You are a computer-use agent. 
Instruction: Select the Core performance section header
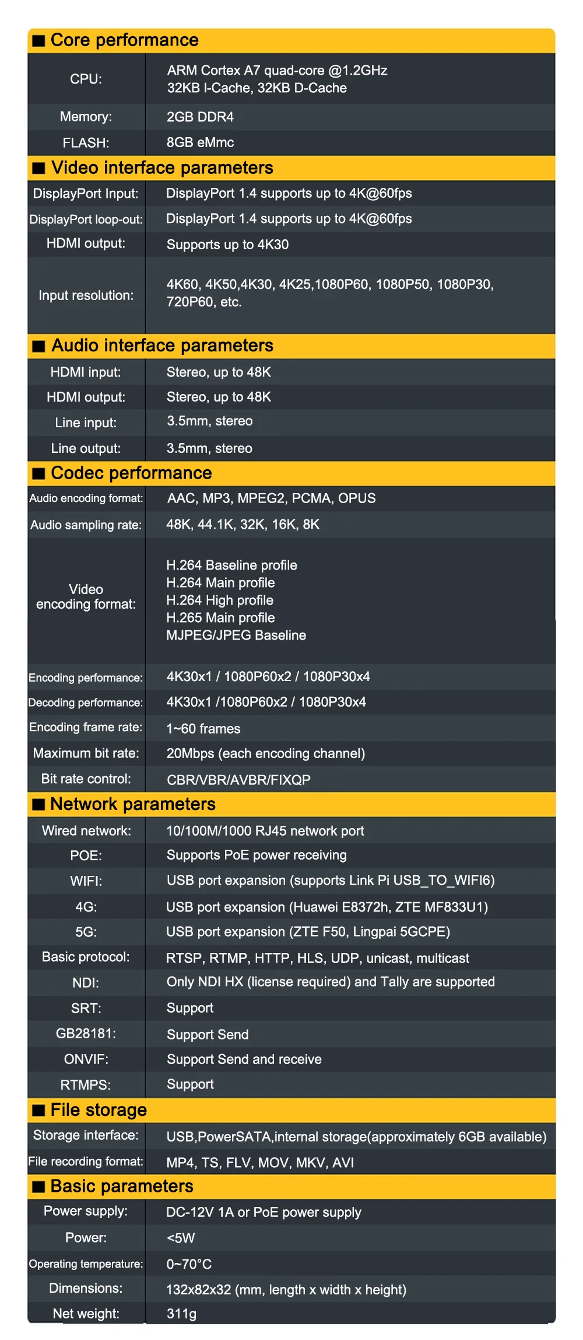[x=291, y=40]
